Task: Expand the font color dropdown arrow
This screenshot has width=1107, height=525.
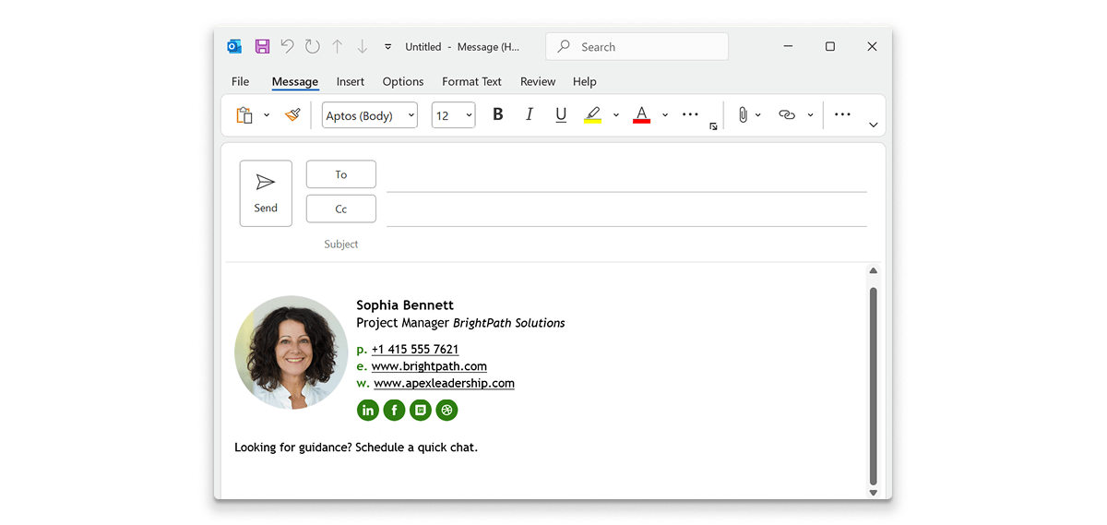Action: [665, 115]
